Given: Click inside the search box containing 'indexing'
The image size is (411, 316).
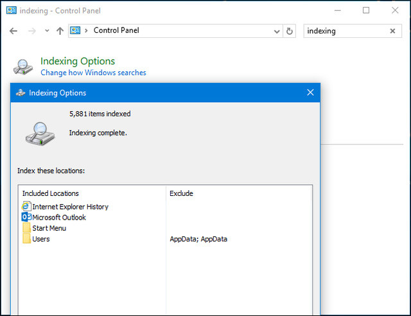Looking at the screenshot, I should [x=344, y=31].
